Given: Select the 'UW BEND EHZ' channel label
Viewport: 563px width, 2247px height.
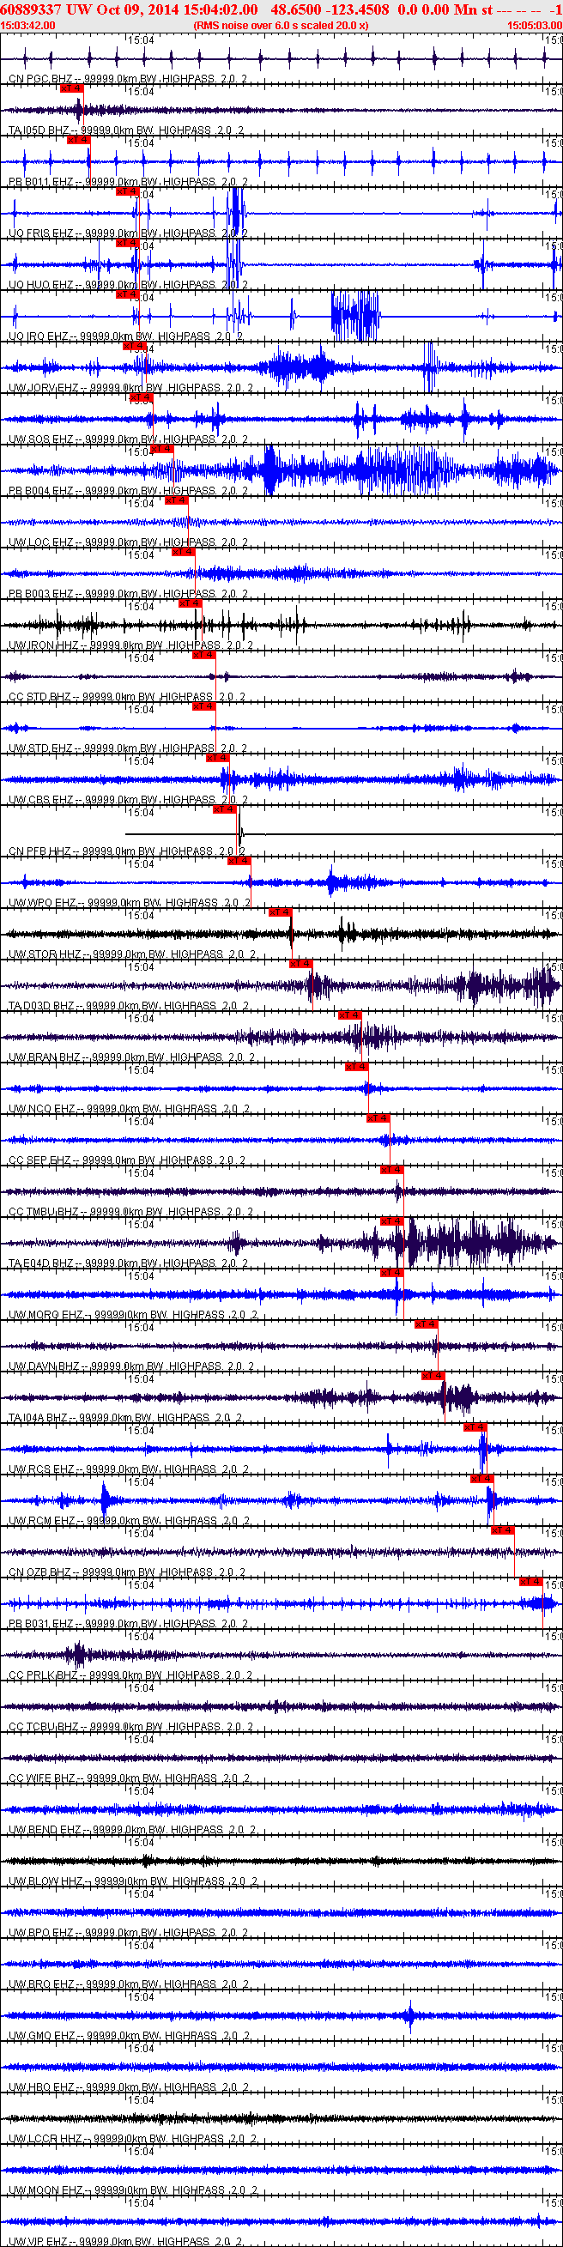Looking at the screenshot, I should pos(45,1829).
